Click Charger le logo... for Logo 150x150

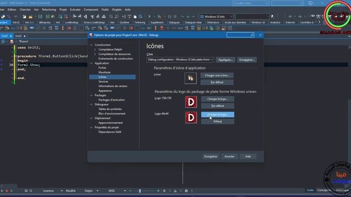[218, 99]
